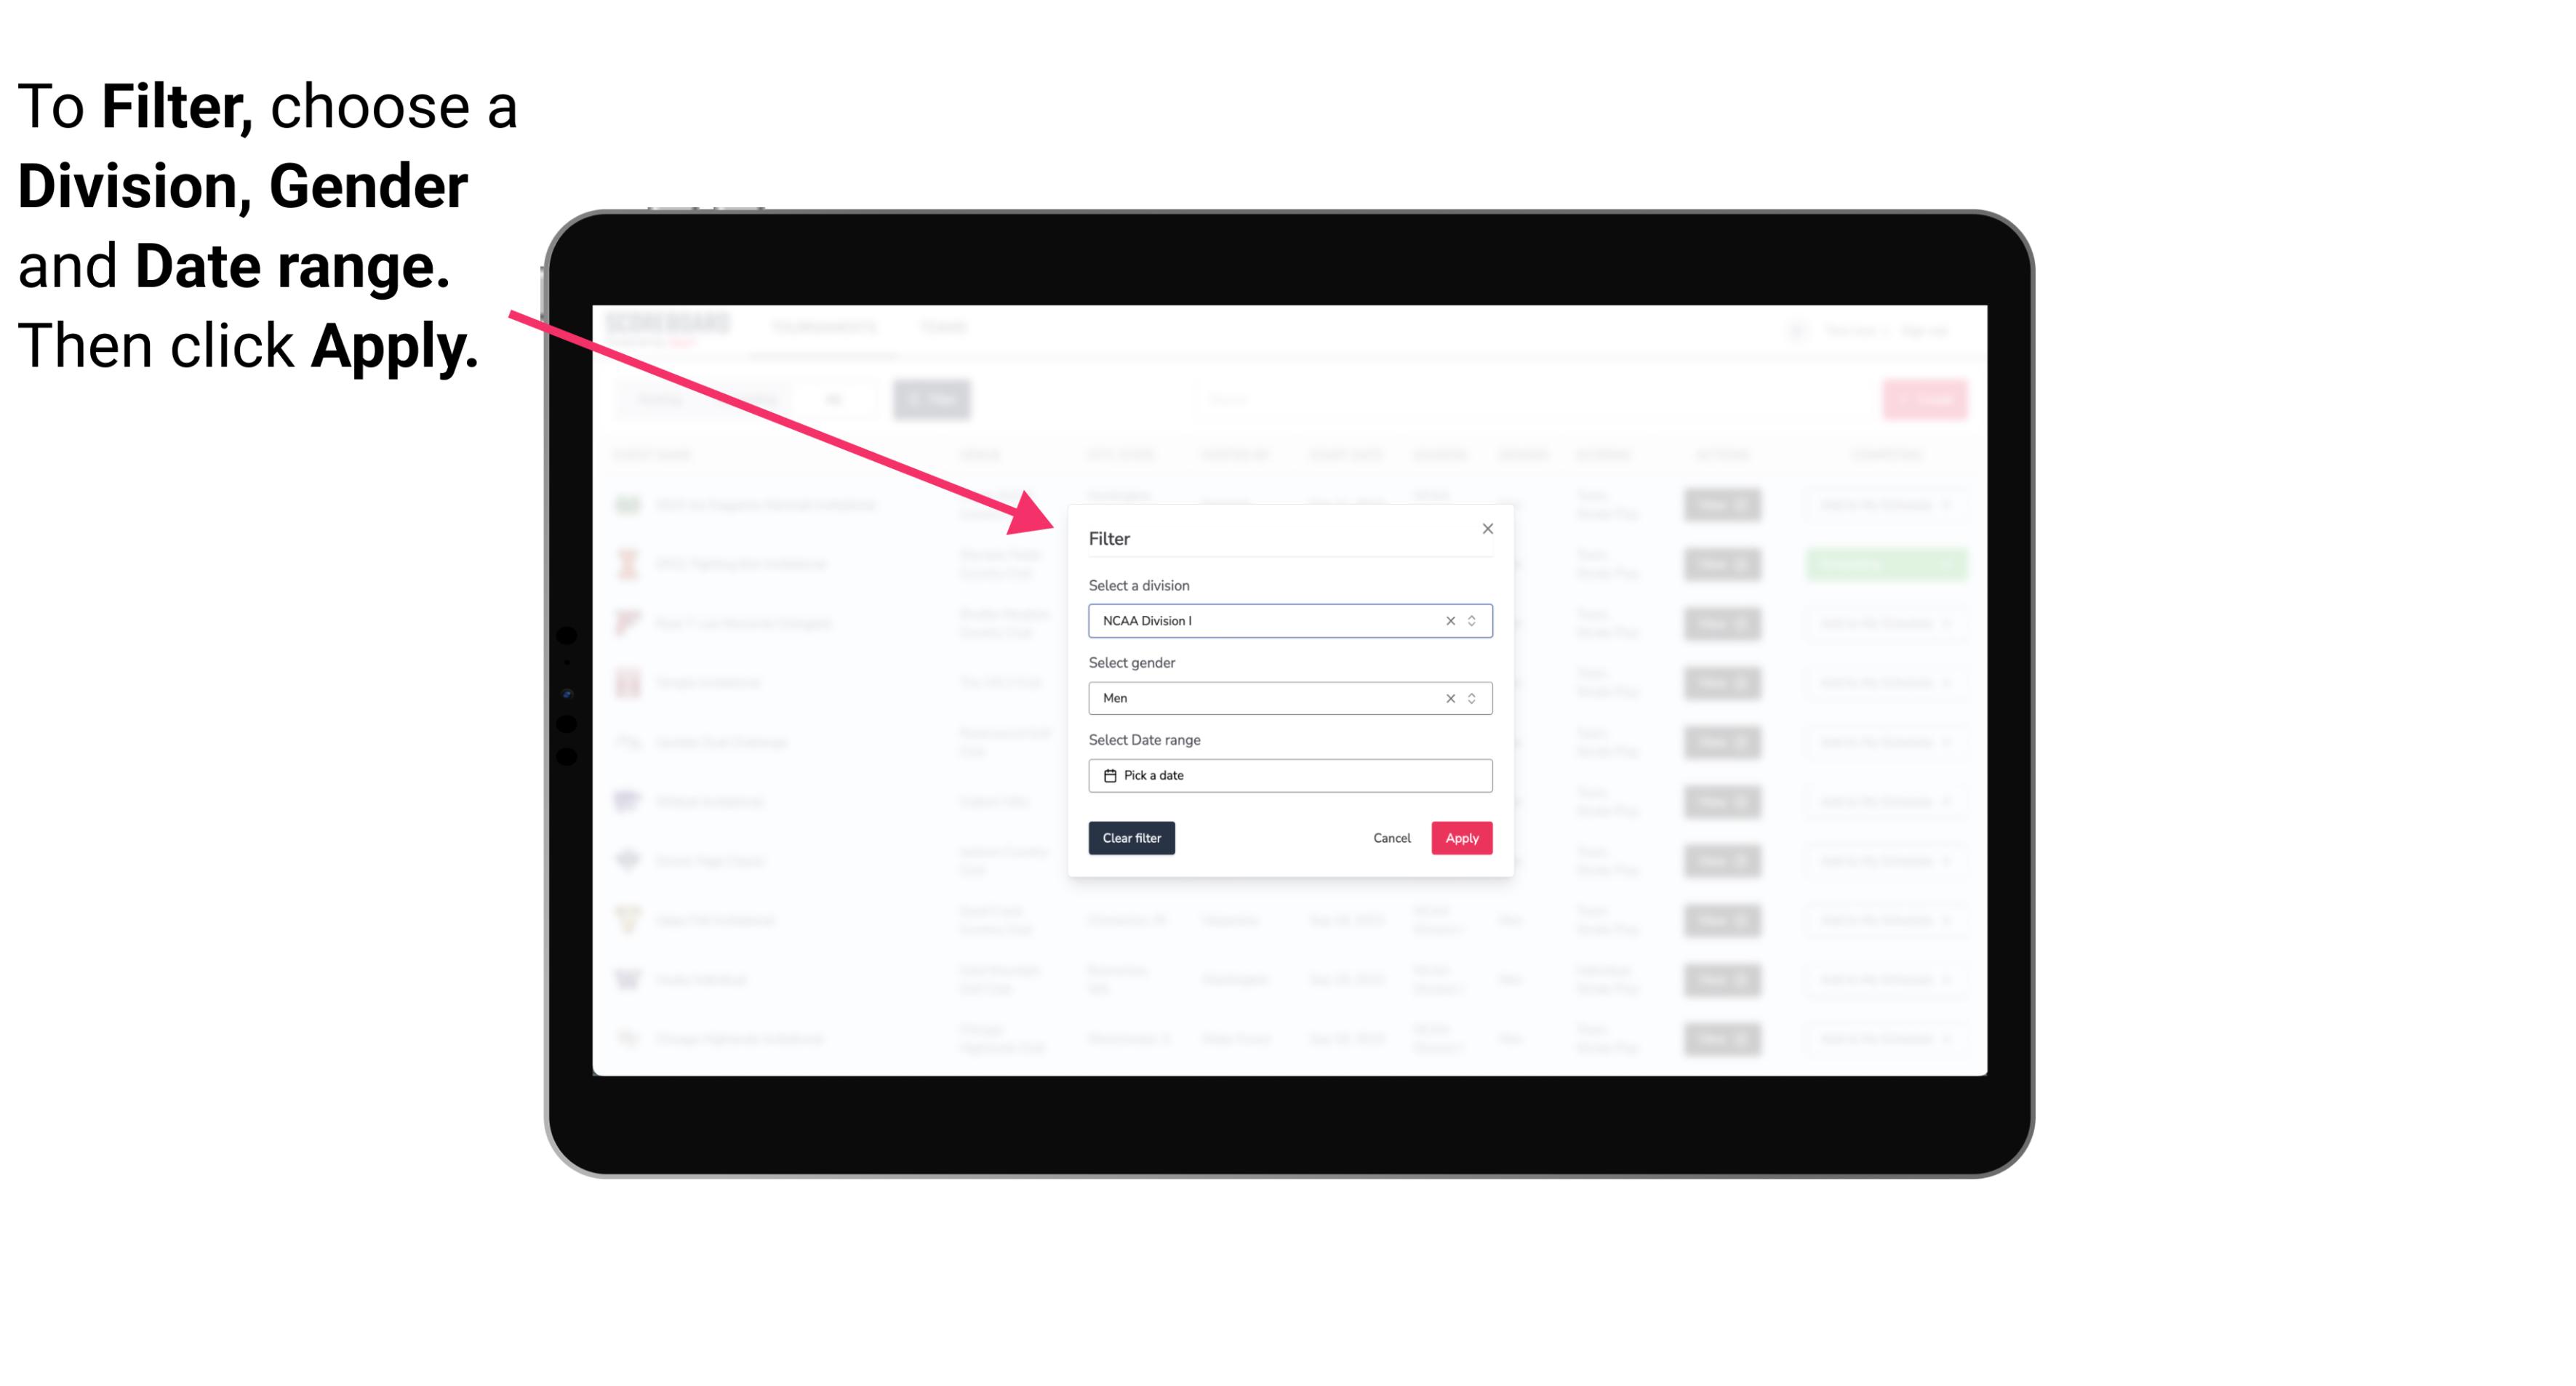Click the Clear filter button
The width and height of the screenshot is (2576, 1386).
(x=1132, y=838)
